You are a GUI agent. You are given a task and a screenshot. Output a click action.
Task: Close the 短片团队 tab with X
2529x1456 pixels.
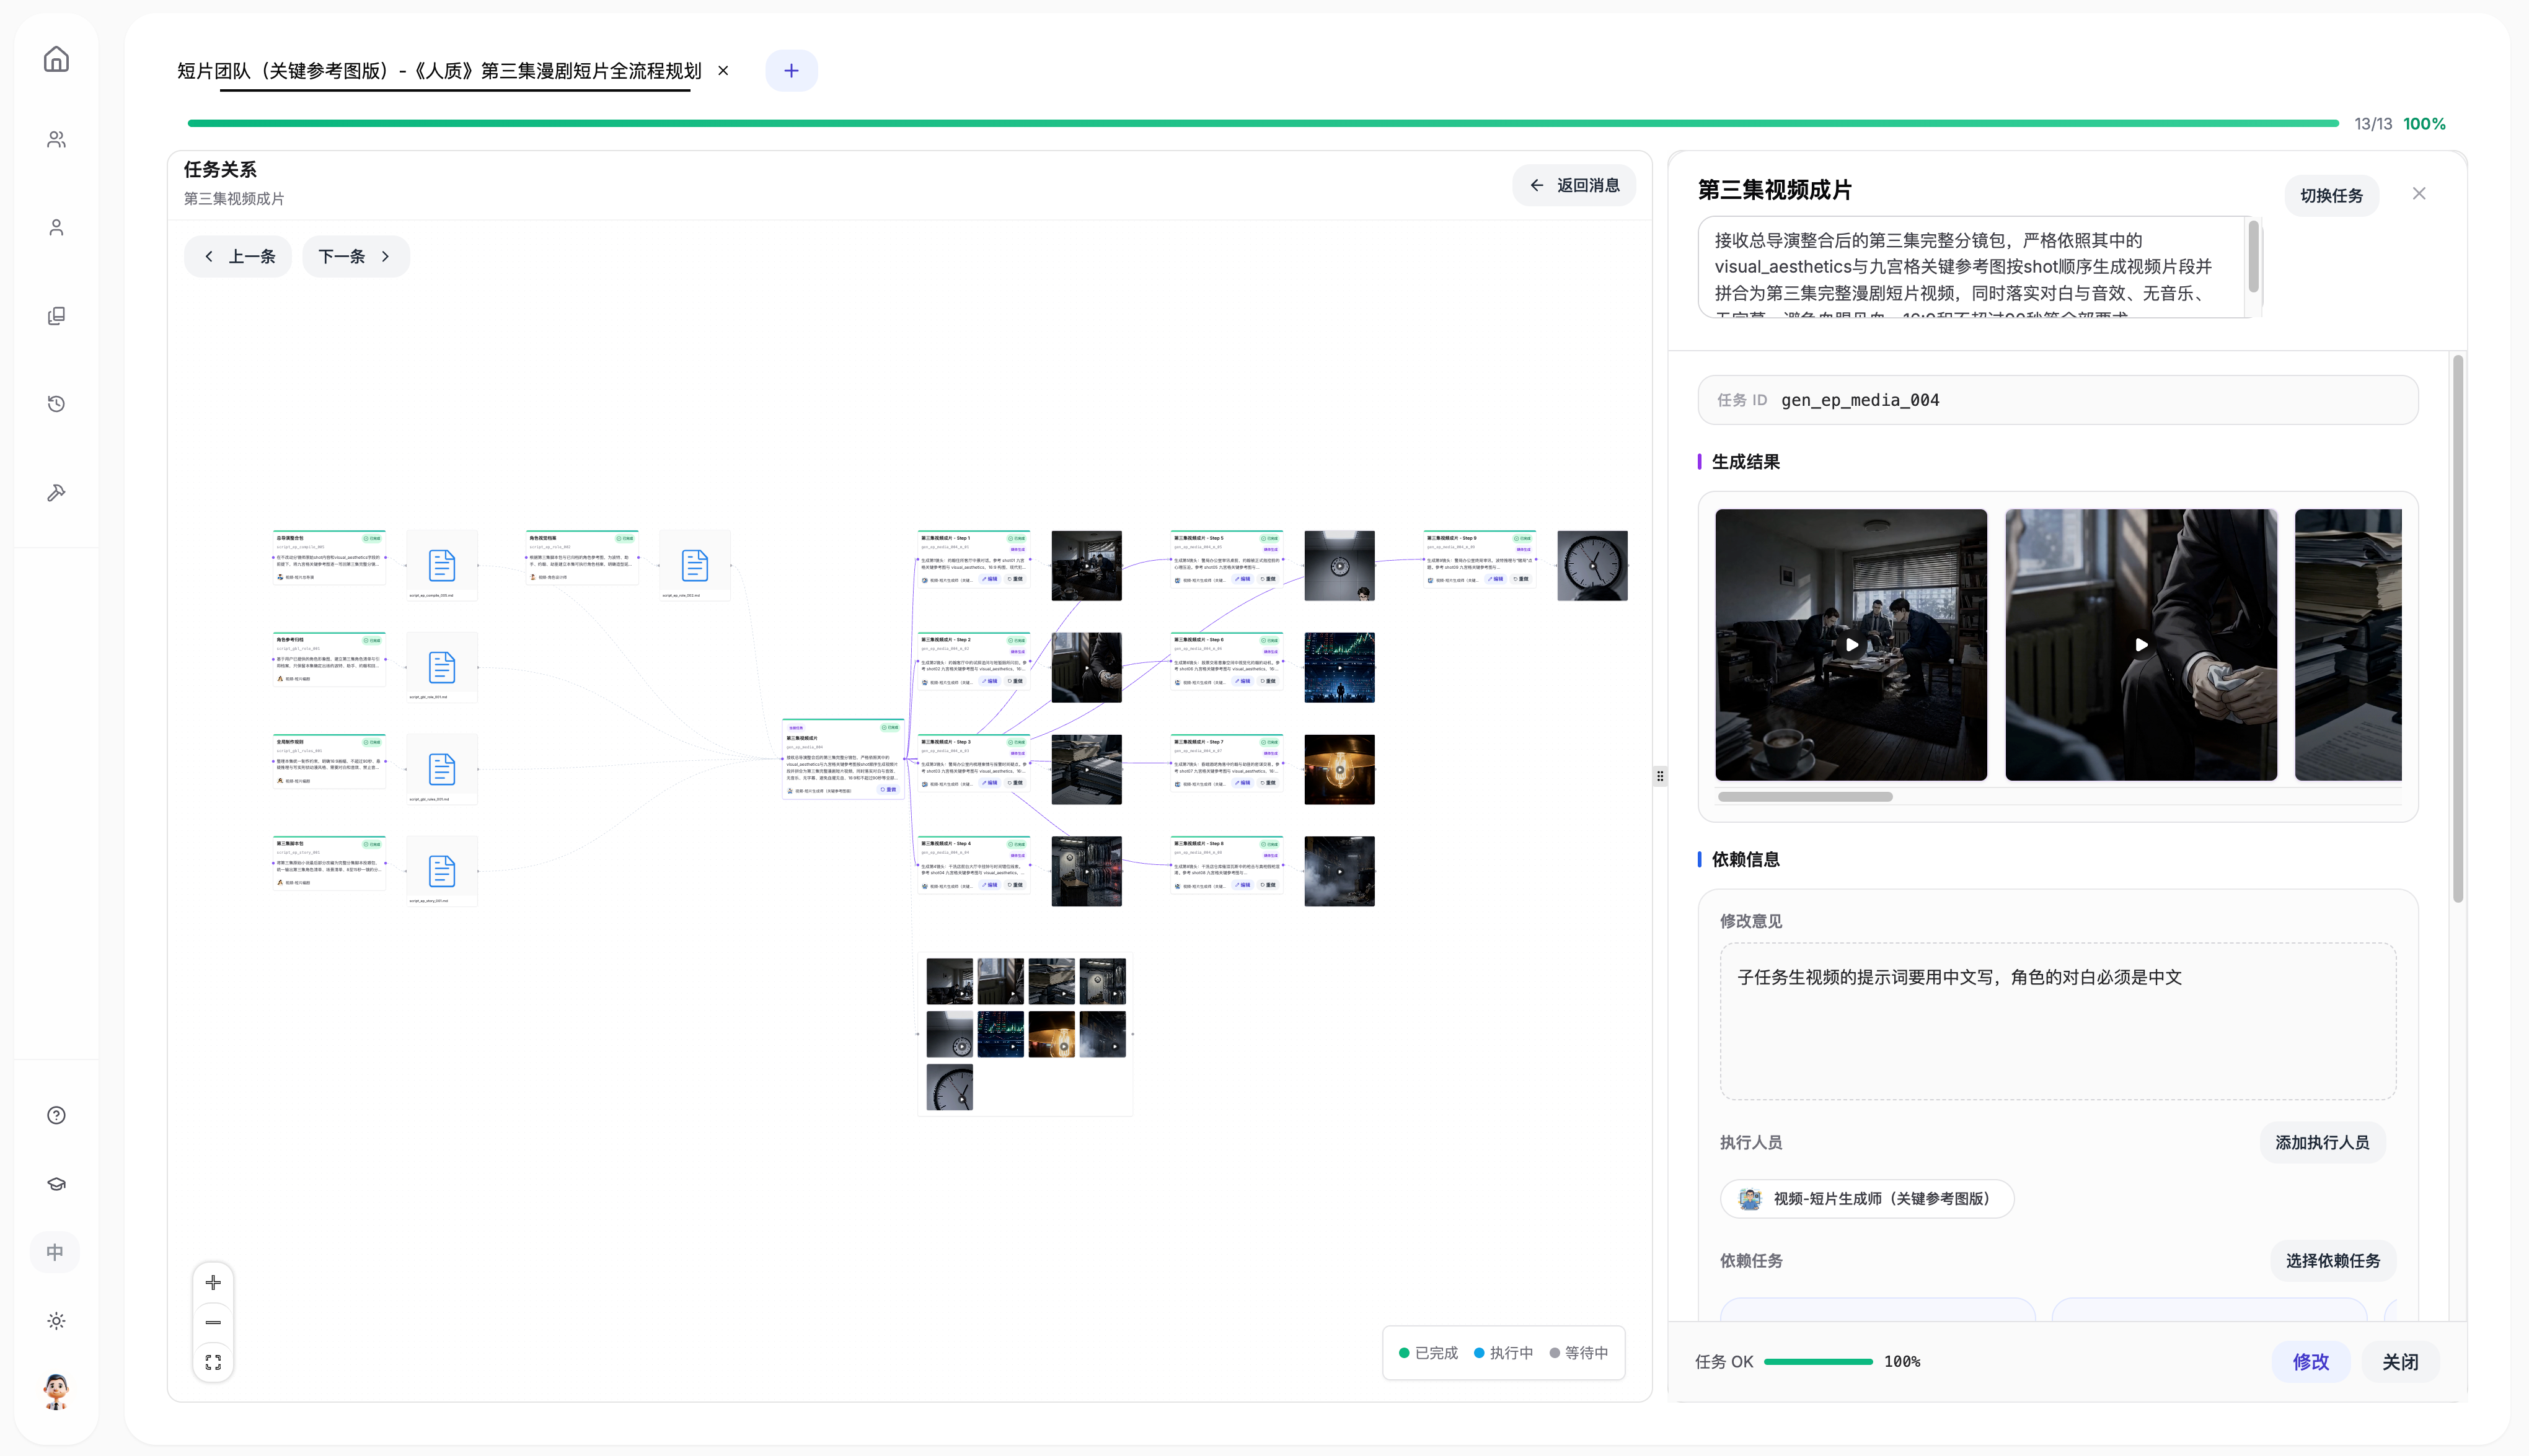click(x=723, y=71)
